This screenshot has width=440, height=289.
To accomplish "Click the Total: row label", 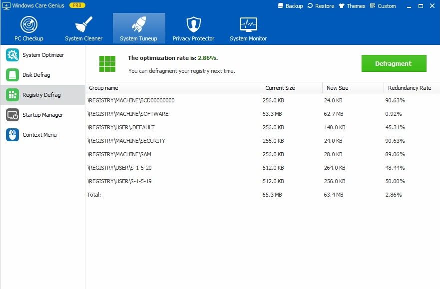I will pos(94,195).
